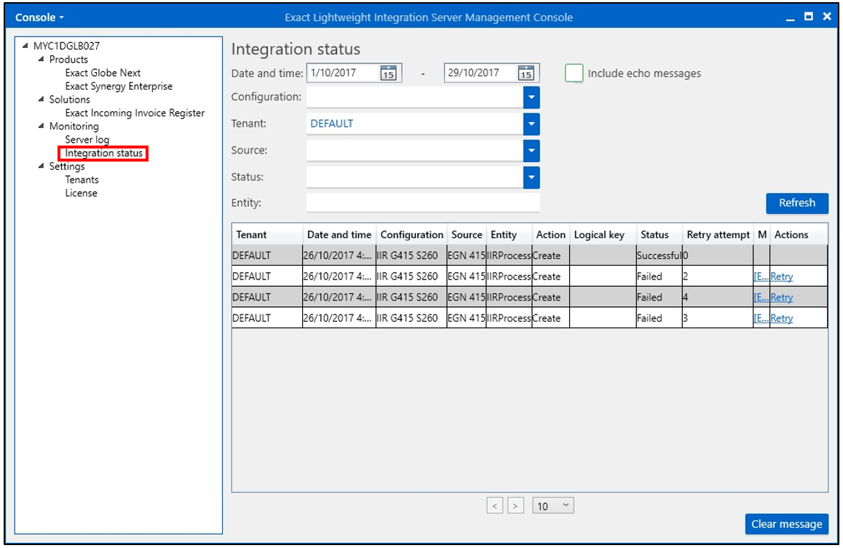Sort by Action column header
Viewport: 843px width, 548px height.
(550, 235)
